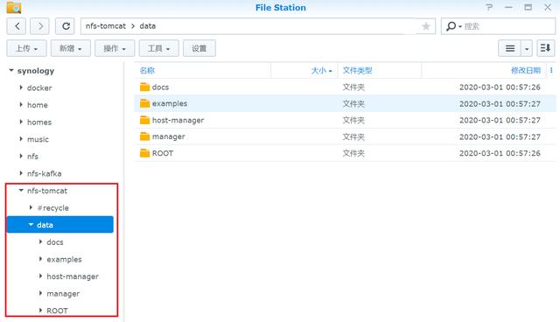Add current path to favorites star
This screenshot has width=560, height=322.
(426, 26)
